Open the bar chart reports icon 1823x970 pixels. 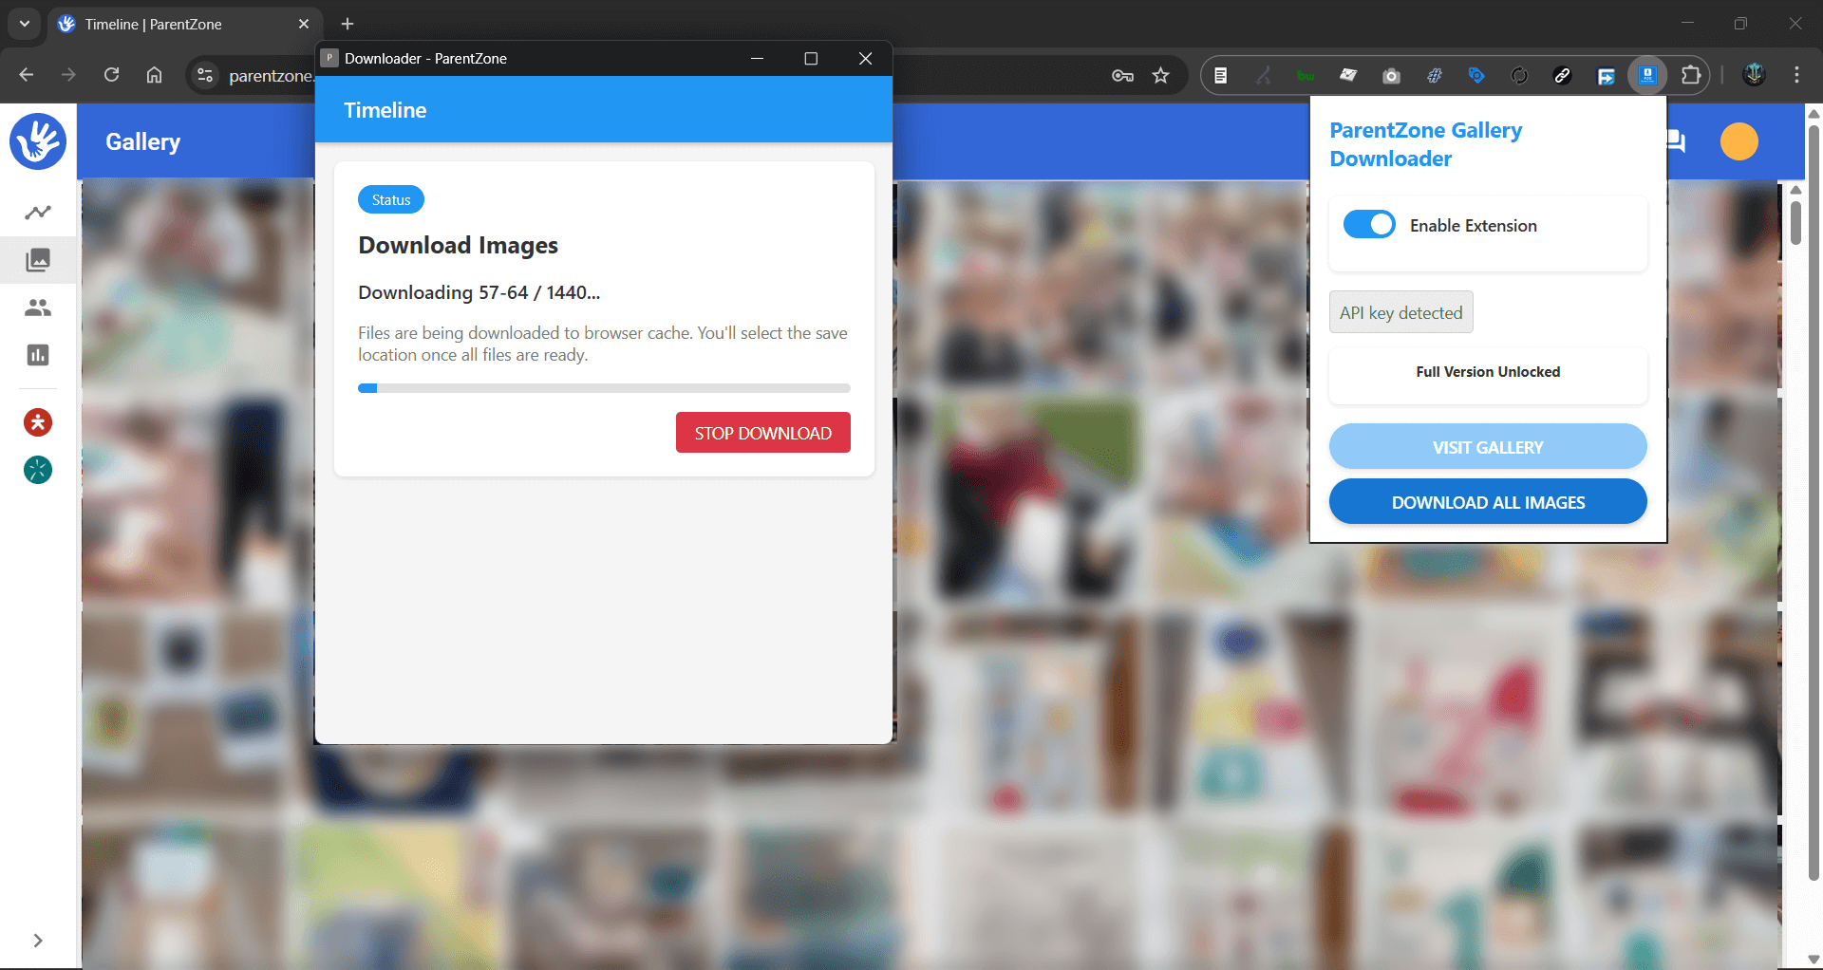[38, 355]
